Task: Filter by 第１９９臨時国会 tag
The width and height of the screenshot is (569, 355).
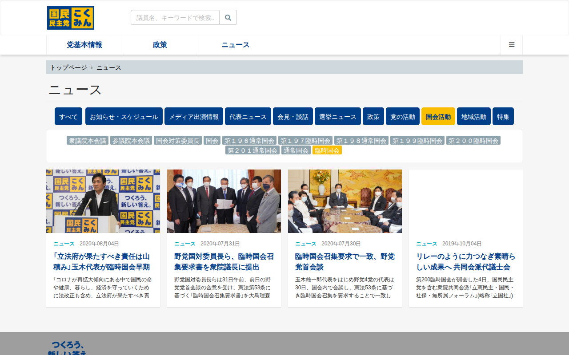Action: (417, 140)
